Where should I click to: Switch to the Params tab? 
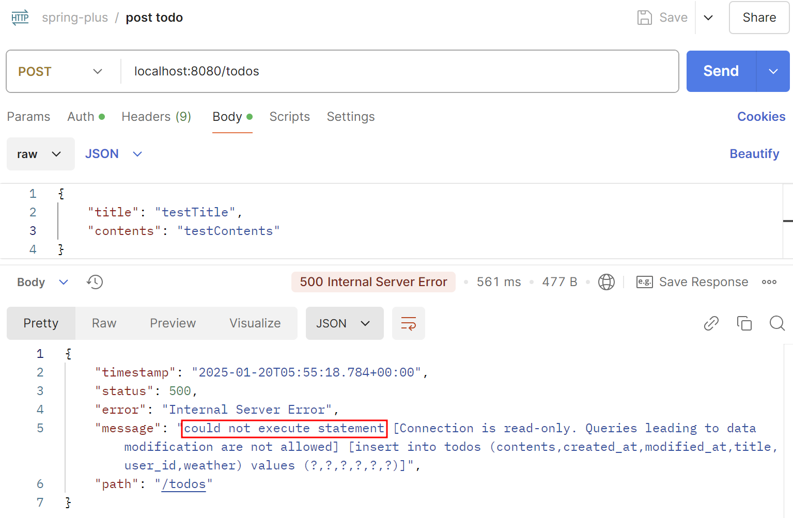[x=28, y=117]
